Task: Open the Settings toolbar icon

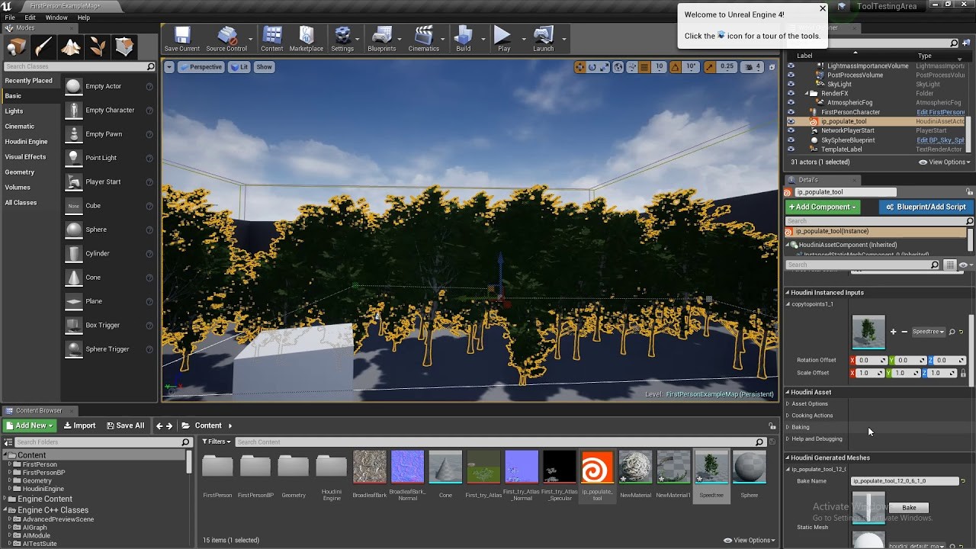Action: tap(342, 38)
